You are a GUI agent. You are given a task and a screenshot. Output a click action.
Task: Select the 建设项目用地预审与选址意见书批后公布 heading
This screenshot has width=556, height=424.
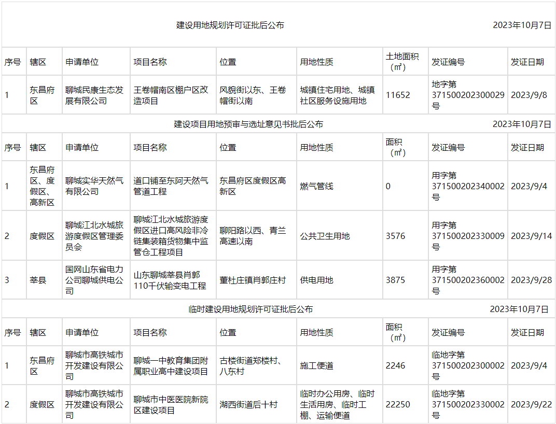pos(248,124)
